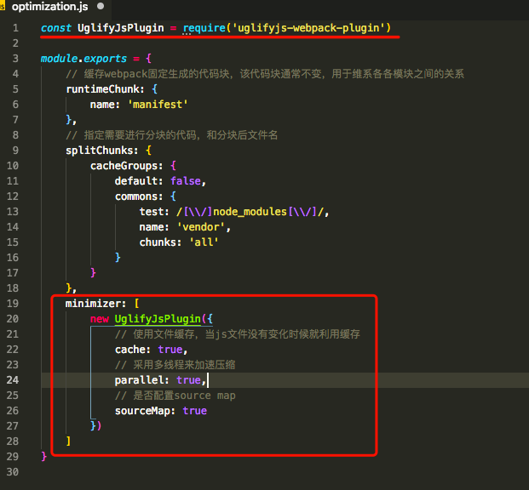
Task: Click the 'const' keyword on line 1
Action: click(x=56, y=27)
